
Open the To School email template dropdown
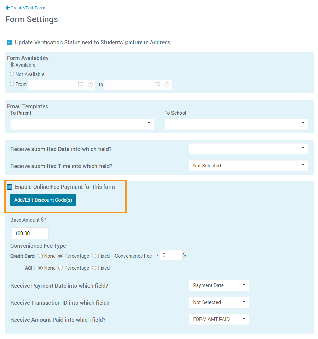pos(236,124)
